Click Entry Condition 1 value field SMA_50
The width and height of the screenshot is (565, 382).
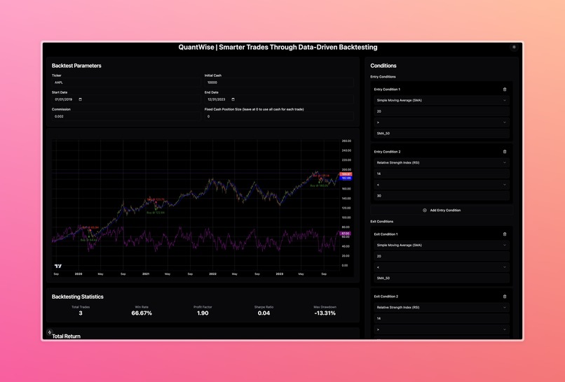coord(442,134)
